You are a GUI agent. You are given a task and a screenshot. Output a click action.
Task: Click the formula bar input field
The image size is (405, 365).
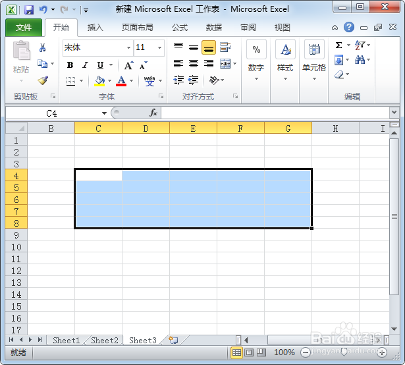275,113
